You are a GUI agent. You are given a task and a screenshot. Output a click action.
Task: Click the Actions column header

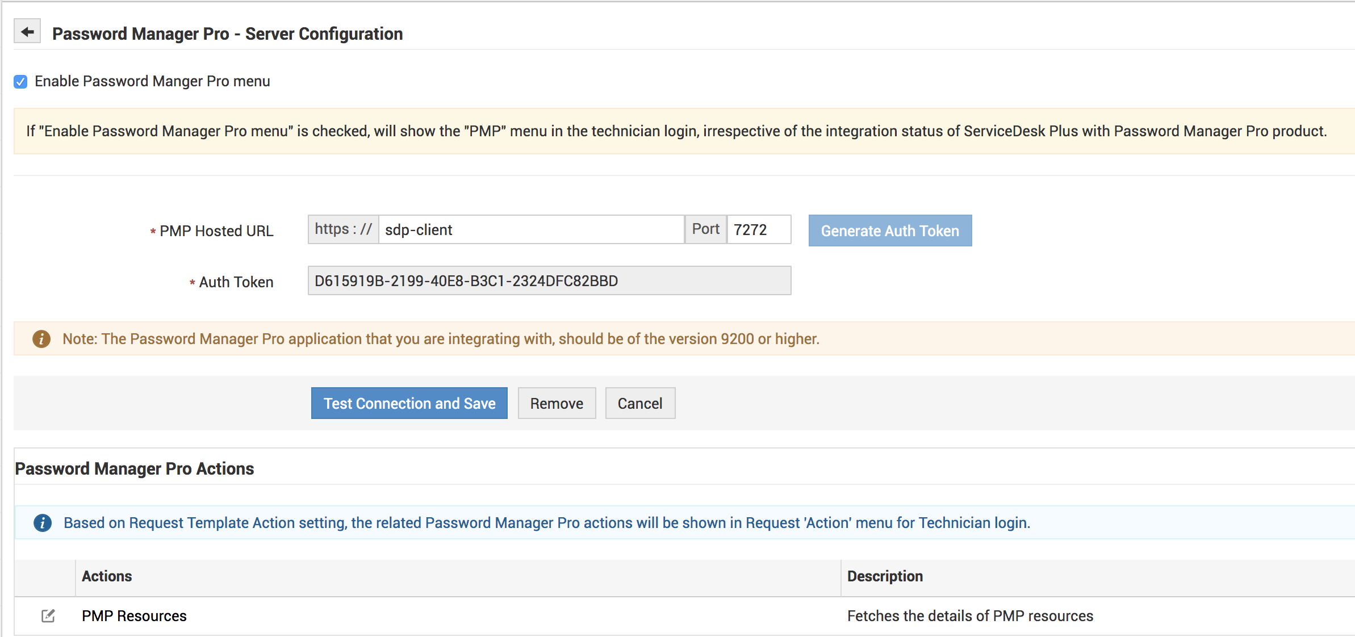click(107, 576)
